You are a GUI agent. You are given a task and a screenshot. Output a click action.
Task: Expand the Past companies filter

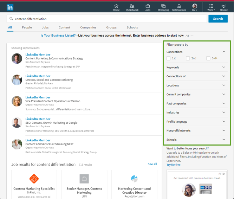point(224,103)
